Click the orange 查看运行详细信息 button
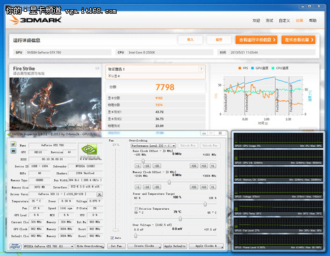The image size is (330, 256). point(256,40)
